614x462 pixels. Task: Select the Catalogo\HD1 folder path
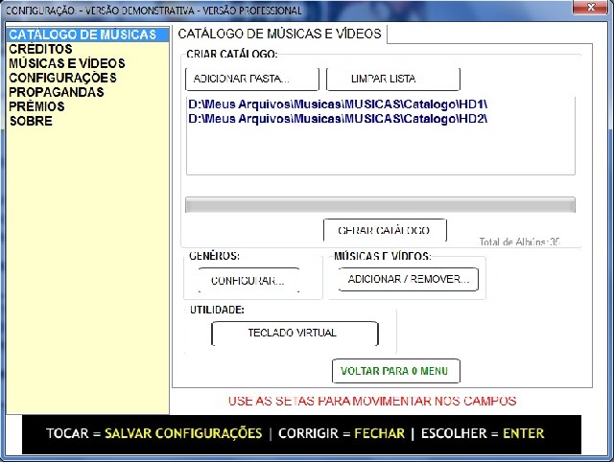(x=338, y=104)
